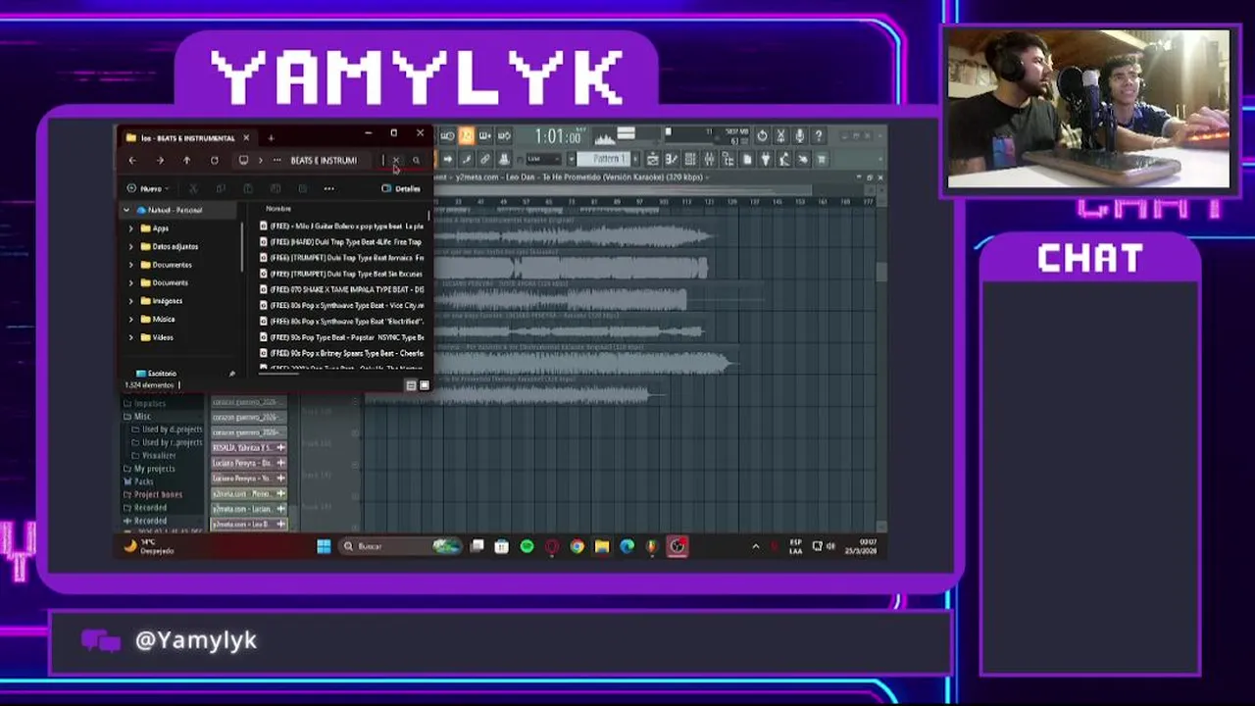1255x706 pixels.
Task: Click the Nombre column header
Action: [x=278, y=209]
